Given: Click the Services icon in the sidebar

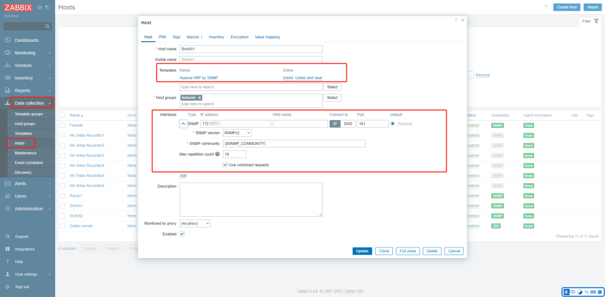Looking at the screenshot, I should click(x=7, y=65).
